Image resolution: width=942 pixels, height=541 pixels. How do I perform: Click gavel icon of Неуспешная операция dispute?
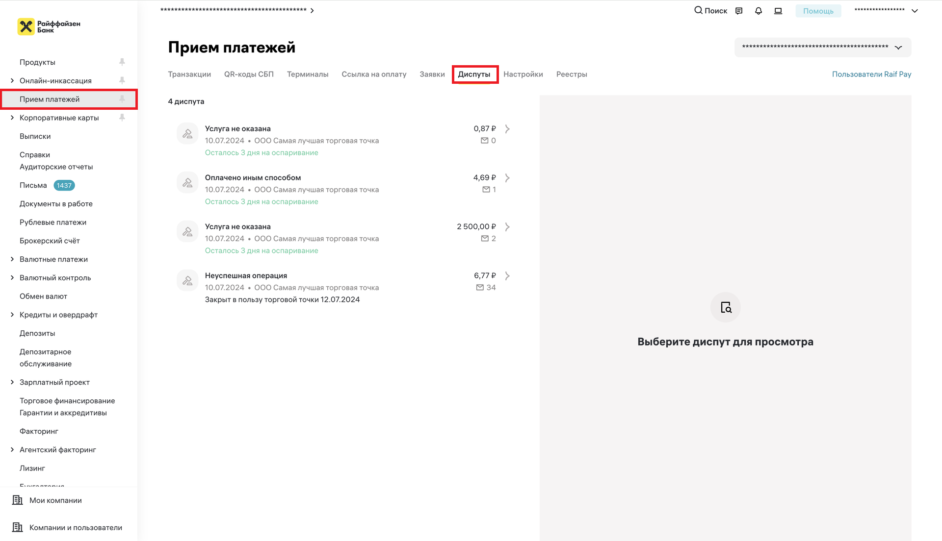coord(187,280)
